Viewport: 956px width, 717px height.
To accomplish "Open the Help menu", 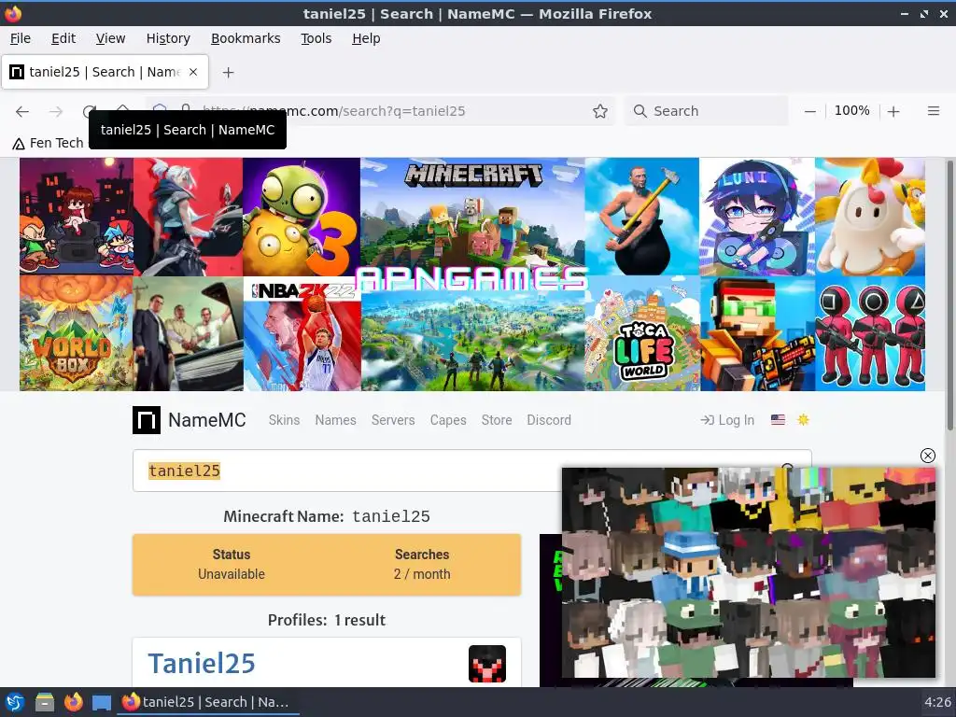I will [366, 38].
